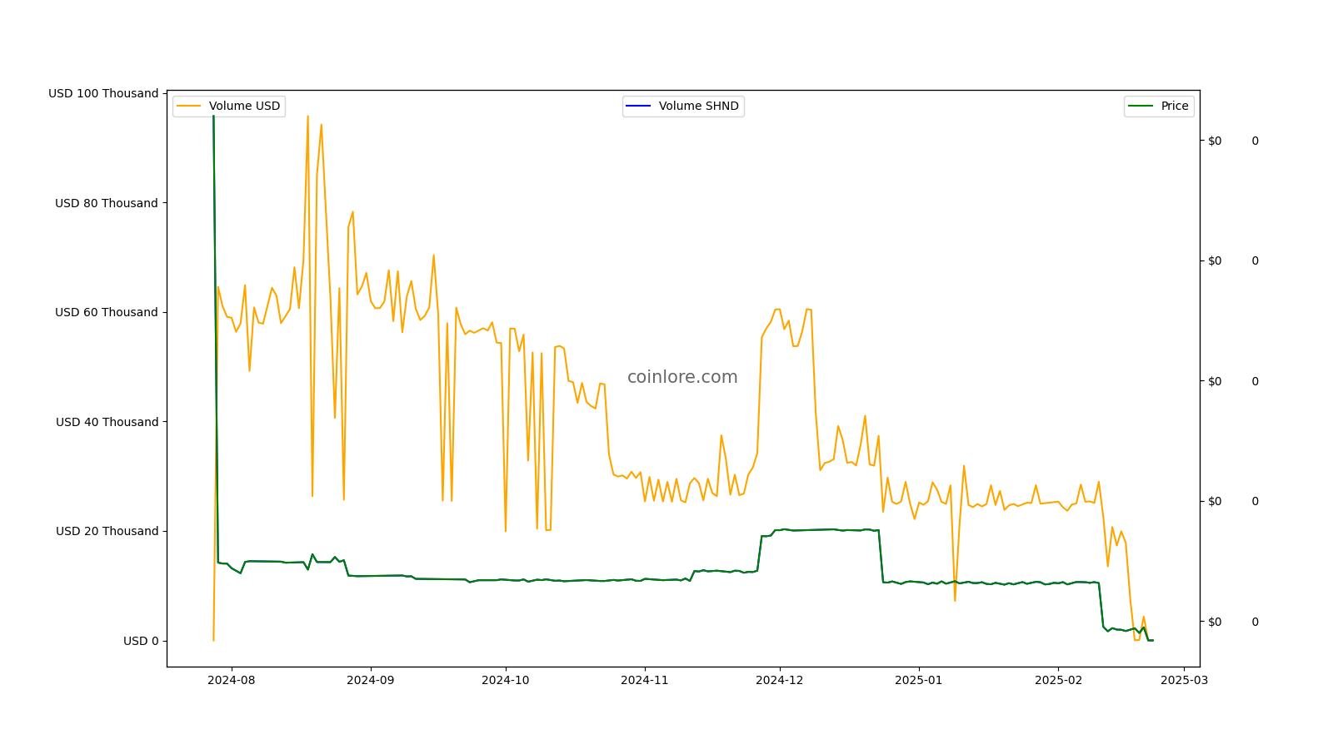This screenshot has width=1333, height=749.
Task: Click the 2024-08 date label
Action: coord(231,680)
